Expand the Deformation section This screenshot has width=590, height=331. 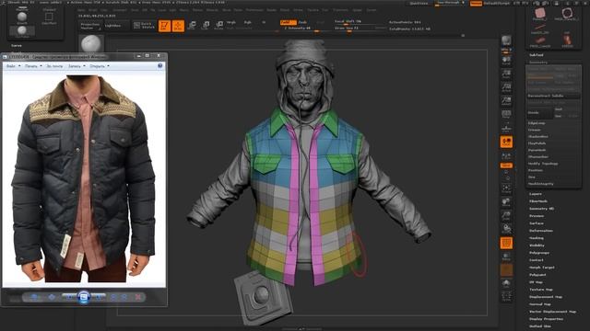(541, 231)
